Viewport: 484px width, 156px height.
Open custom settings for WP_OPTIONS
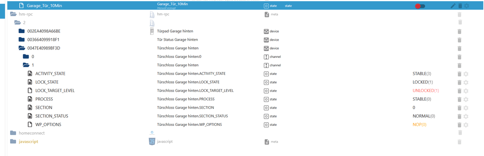click(466, 125)
